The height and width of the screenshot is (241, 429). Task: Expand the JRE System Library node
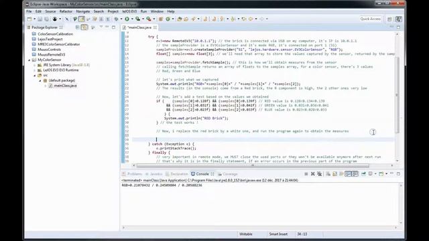tap(35, 65)
